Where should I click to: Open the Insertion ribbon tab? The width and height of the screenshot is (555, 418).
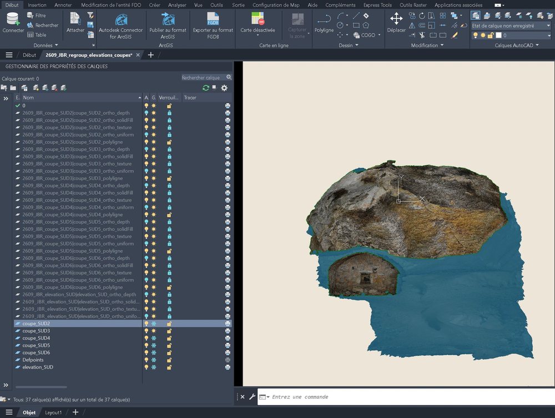[x=37, y=5]
